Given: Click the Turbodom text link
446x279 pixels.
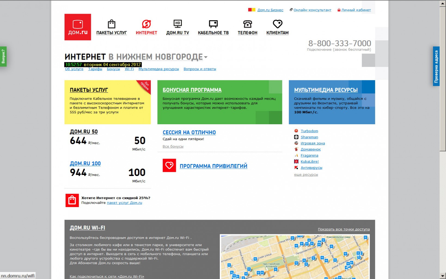Looking at the screenshot, I should 309,131.
